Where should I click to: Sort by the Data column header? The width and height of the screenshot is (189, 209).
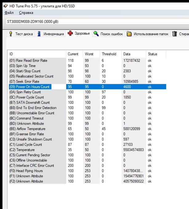pyautogui.click(x=134, y=54)
